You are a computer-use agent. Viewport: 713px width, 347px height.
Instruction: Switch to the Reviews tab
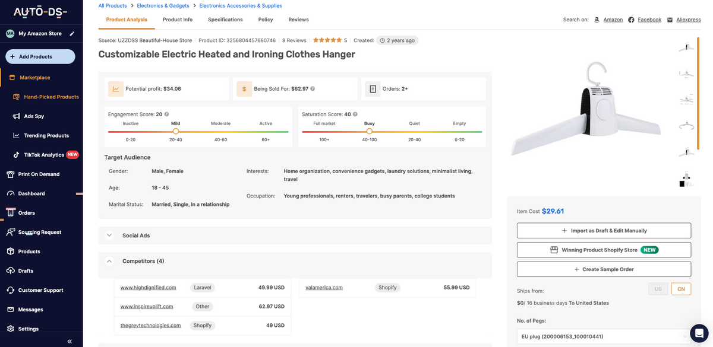(x=298, y=20)
